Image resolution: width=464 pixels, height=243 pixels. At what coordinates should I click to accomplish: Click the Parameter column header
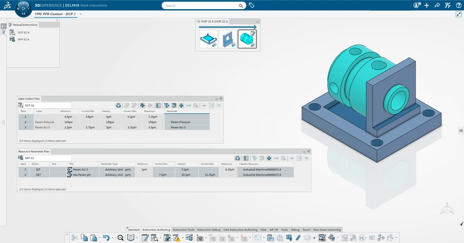click(x=187, y=111)
